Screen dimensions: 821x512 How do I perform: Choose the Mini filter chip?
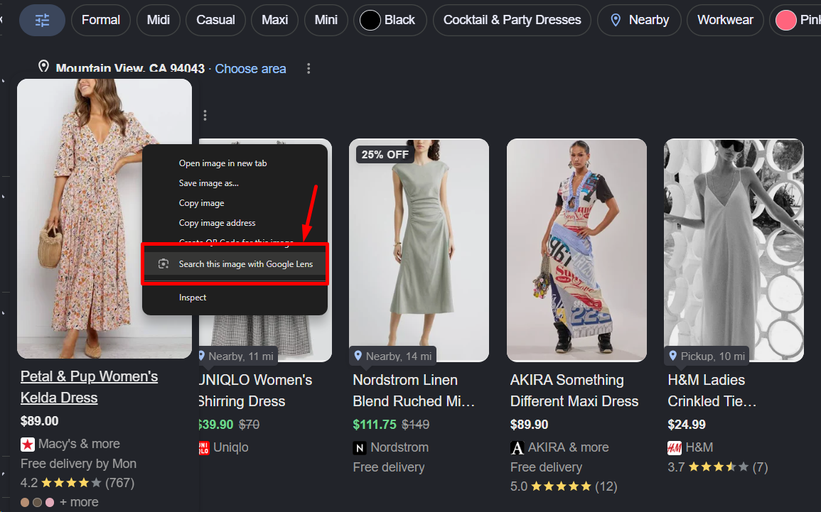coord(326,21)
